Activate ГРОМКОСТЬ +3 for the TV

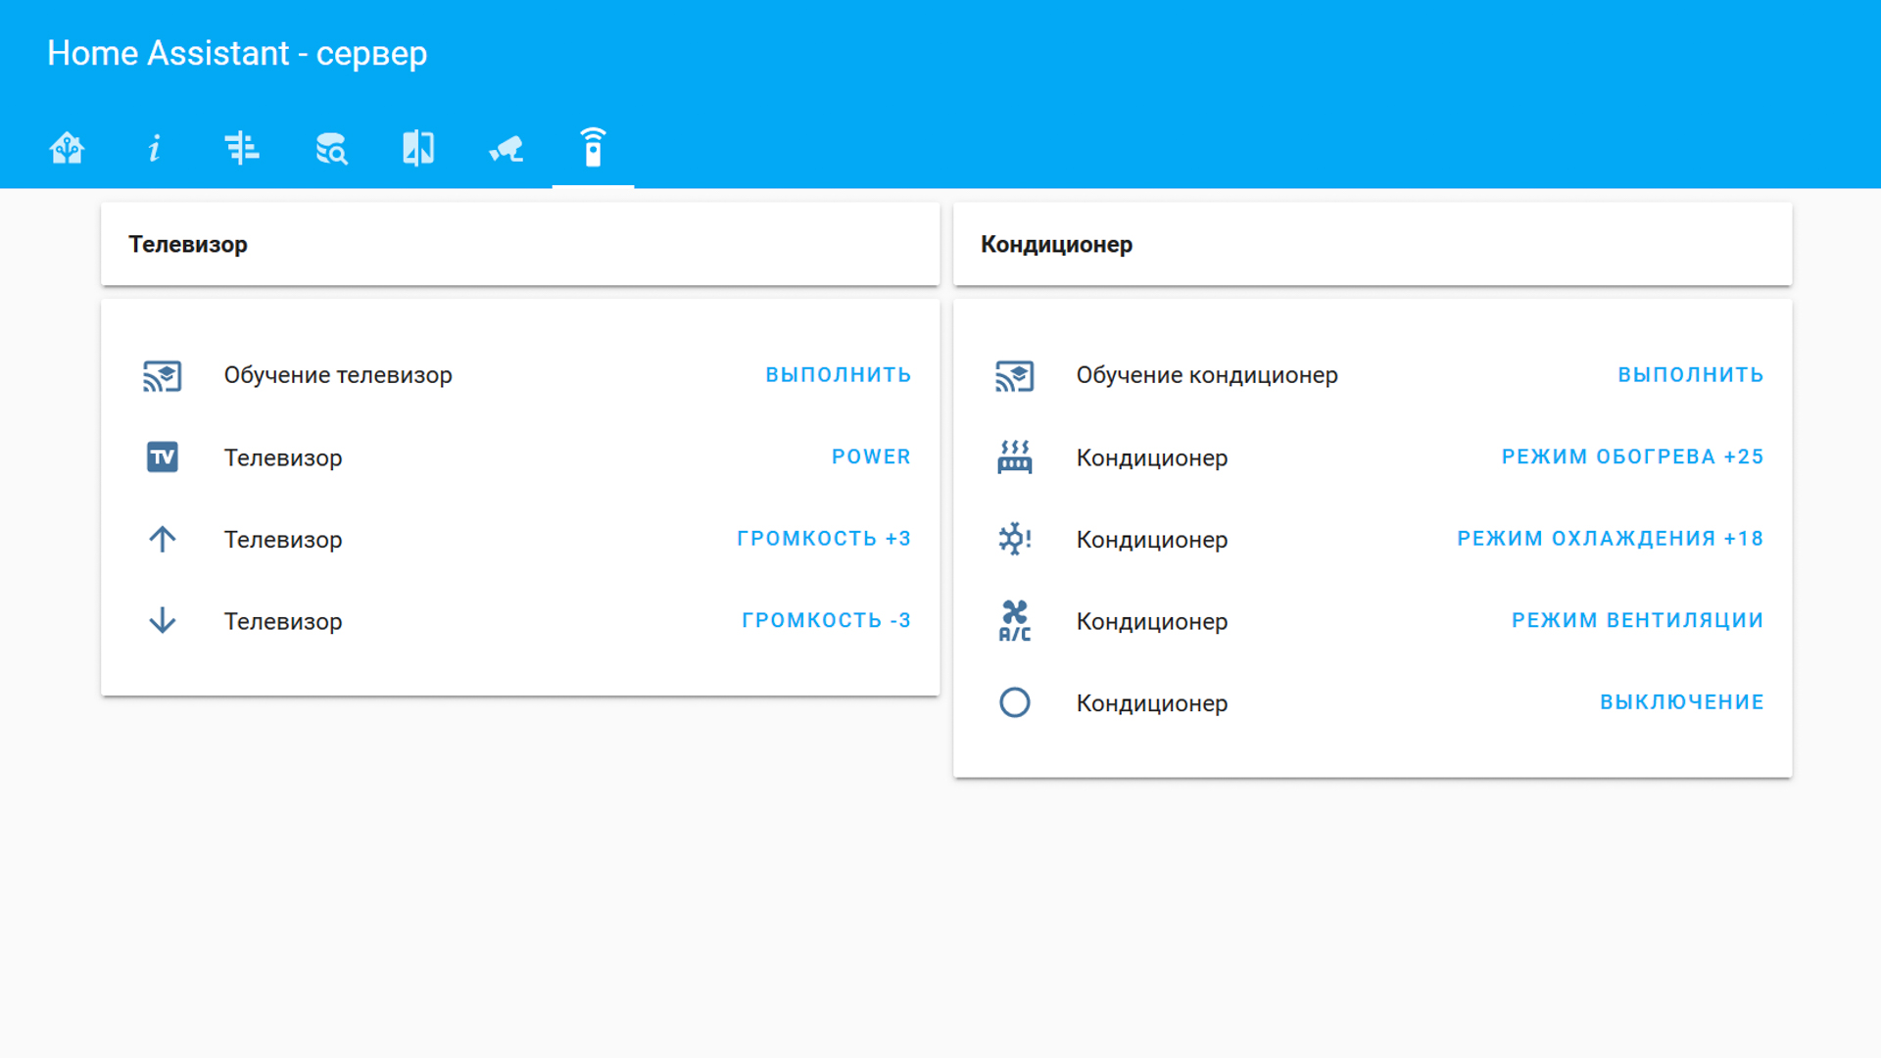pyautogui.click(x=824, y=539)
